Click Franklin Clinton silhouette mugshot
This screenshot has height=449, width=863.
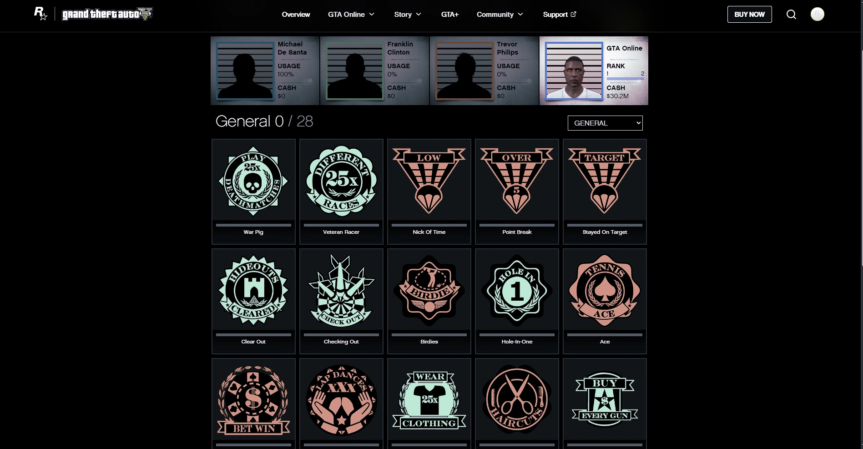pos(355,71)
